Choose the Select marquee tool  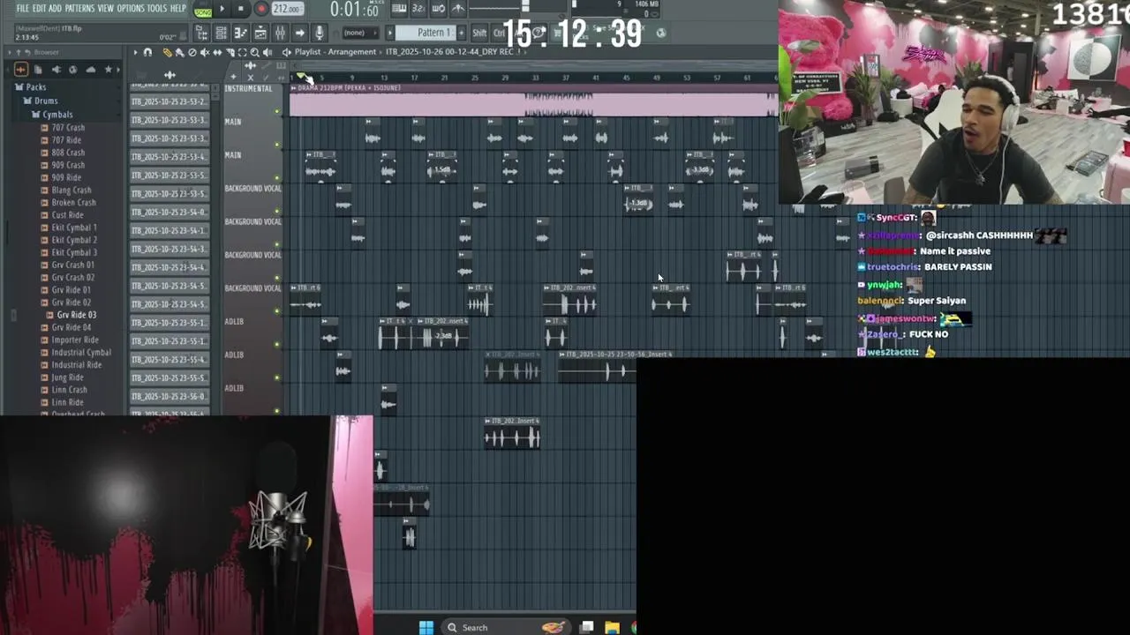pos(242,52)
